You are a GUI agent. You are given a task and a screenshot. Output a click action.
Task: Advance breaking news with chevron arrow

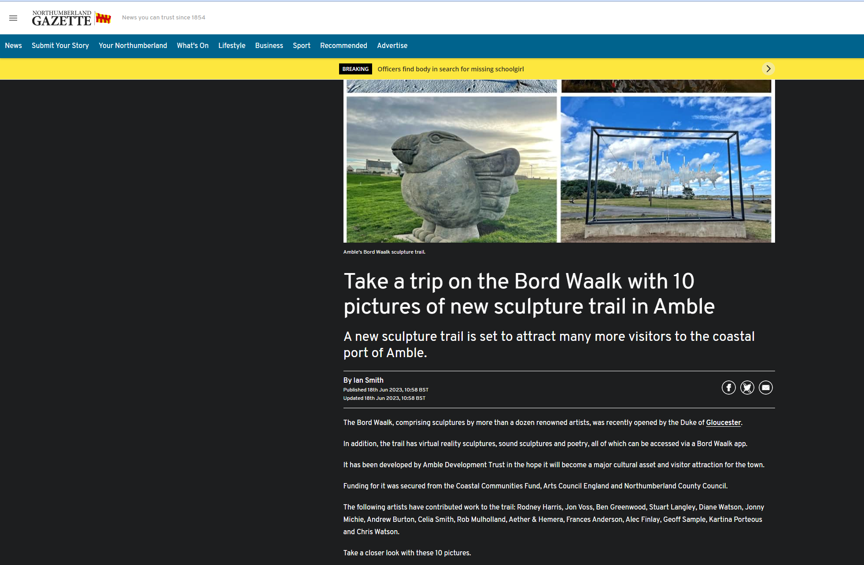click(768, 69)
